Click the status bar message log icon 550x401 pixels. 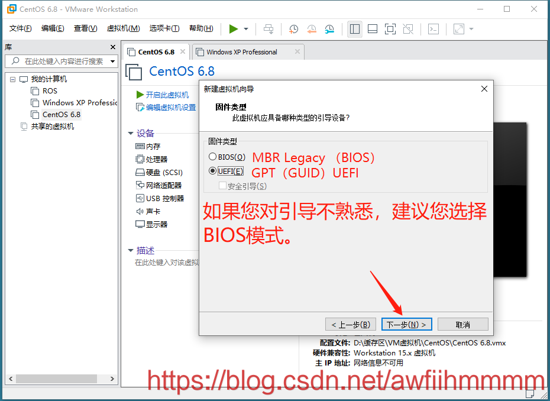point(530,394)
